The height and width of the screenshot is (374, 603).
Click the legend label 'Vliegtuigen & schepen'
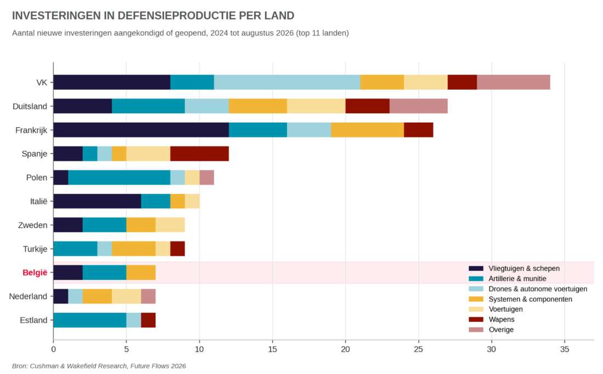(x=524, y=268)
